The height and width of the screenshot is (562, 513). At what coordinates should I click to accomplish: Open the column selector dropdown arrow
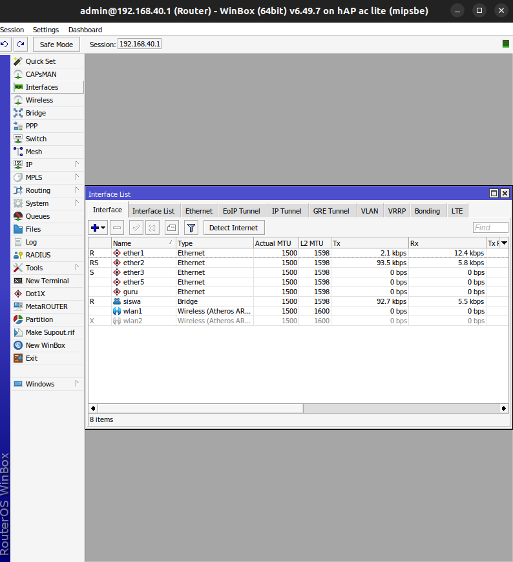(505, 243)
